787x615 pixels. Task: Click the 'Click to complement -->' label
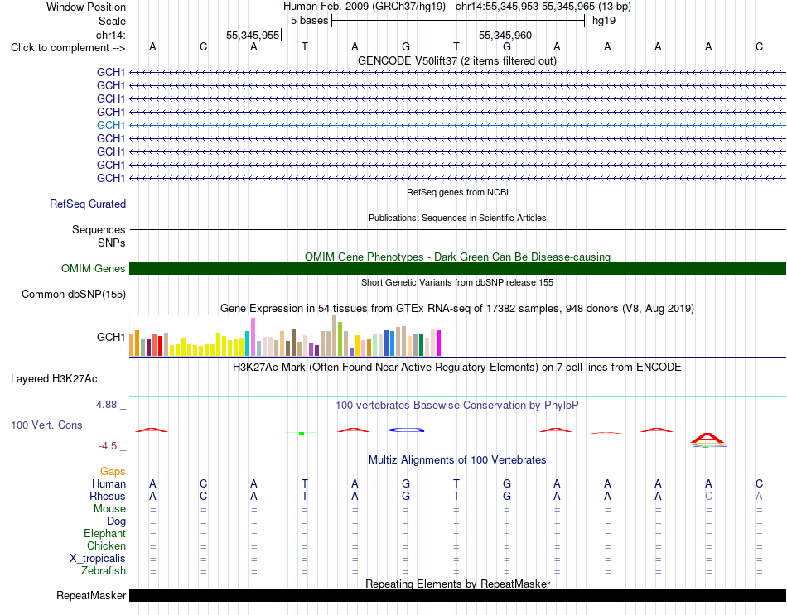(x=68, y=48)
